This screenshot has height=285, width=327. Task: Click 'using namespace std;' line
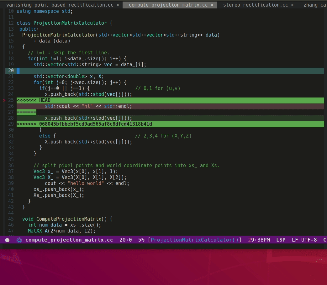click(45, 11)
